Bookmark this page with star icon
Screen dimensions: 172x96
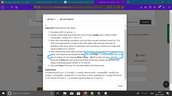(122, 7)
